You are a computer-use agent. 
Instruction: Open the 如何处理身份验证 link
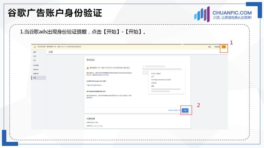(95, 85)
